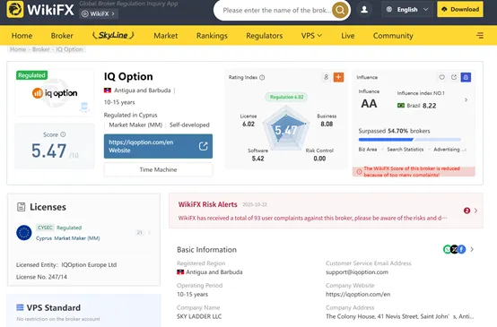Click the Company Website link https://iqoption.com/en
497x327 pixels.
tap(358, 295)
